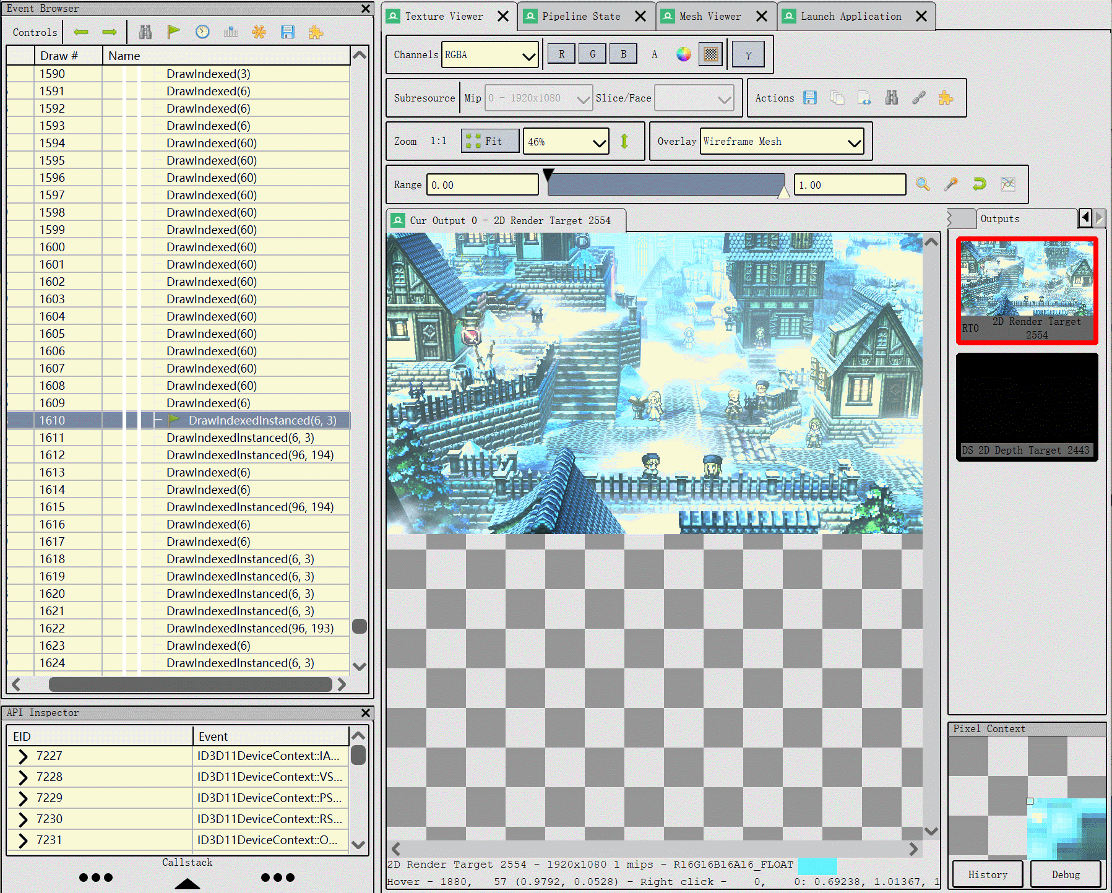Click the puzzle piece icon in Event Browser

coord(316,32)
